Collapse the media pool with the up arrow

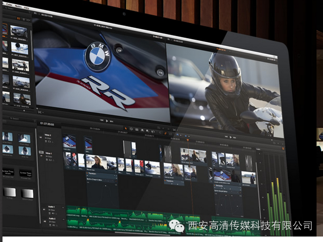coord(24,111)
